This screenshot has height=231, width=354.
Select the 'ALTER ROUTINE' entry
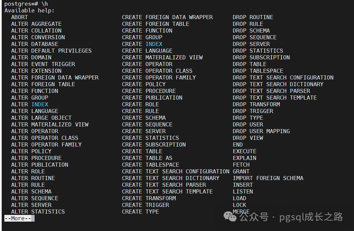(33, 178)
